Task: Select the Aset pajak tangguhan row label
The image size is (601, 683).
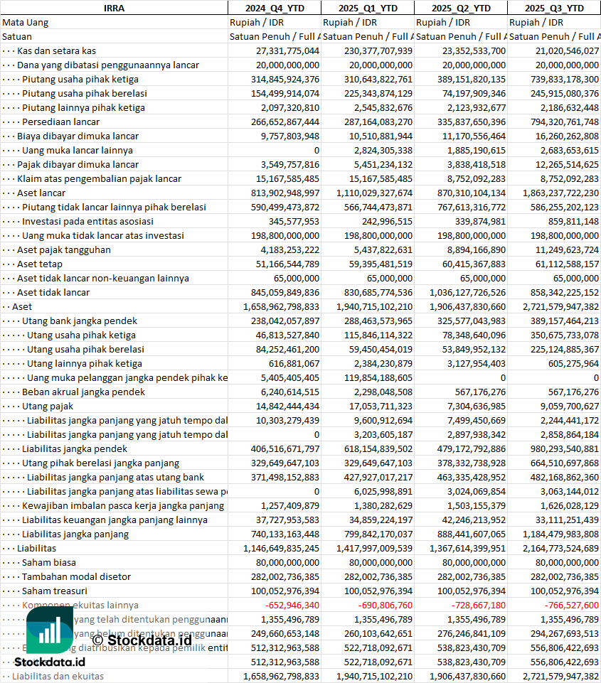Action: click(x=63, y=249)
